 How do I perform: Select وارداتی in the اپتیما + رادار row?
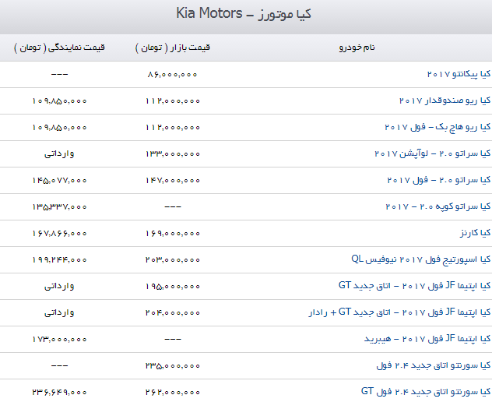[59, 312]
